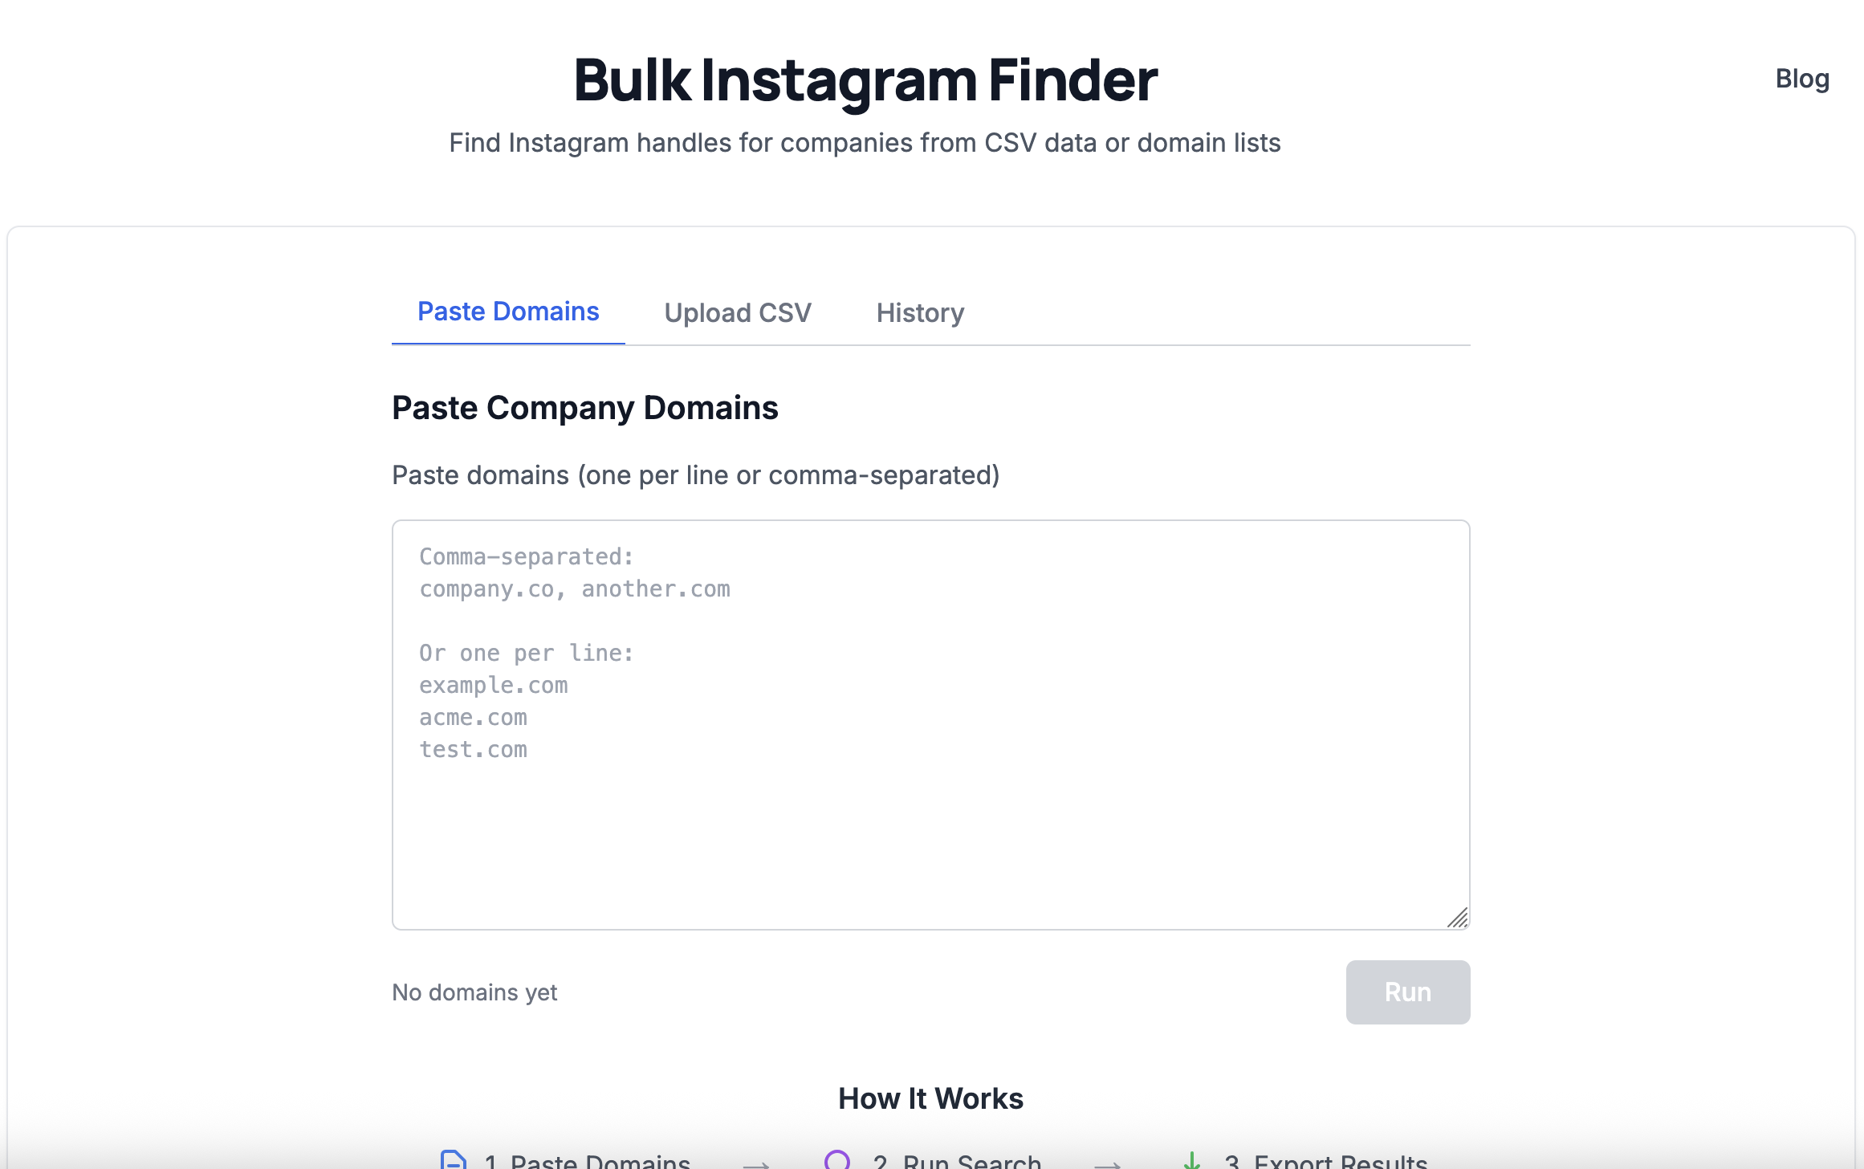The image size is (1864, 1169).
Task: Click the Bulk Instagram Finder title
Action: click(x=865, y=79)
